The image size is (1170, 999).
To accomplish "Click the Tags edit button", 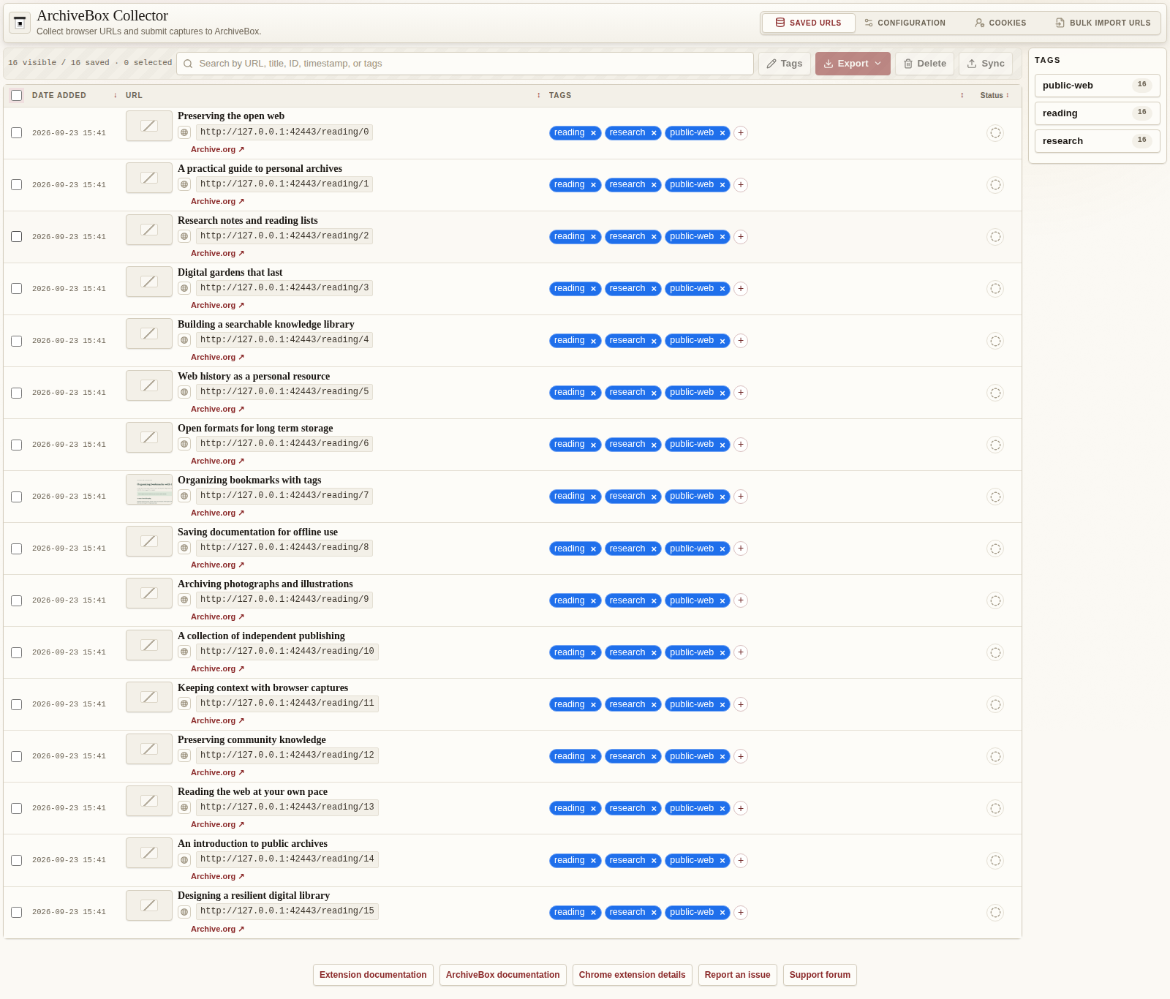I will pos(784,64).
